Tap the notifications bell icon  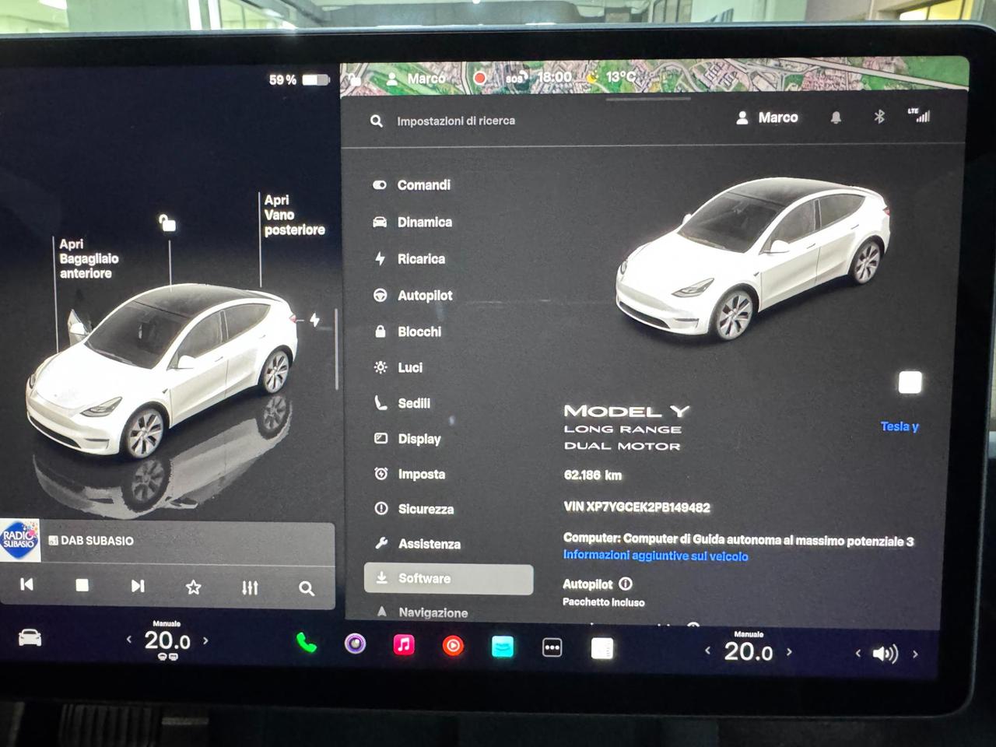[835, 117]
